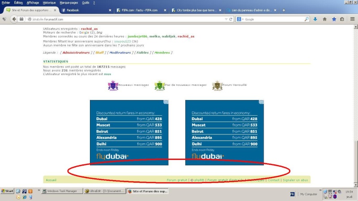Open melka member profile link
Screen dimensions: 358x201
coord(154,36)
